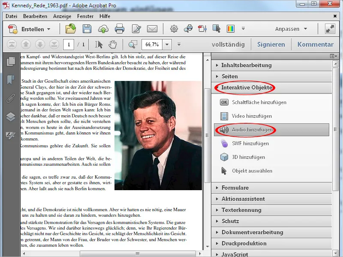Expand the Texterkennung panel
The height and width of the screenshot is (257, 343).
point(271,210)
